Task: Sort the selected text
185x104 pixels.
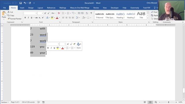Action: pos(87,13)
